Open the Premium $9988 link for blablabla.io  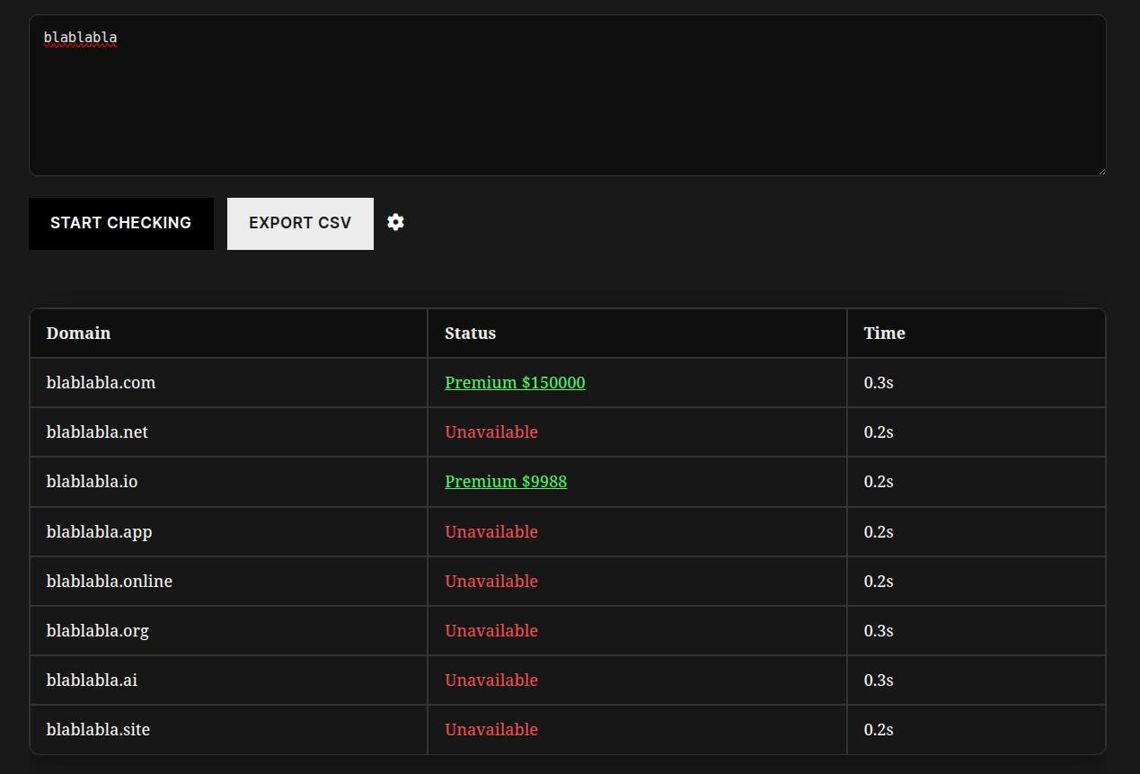pyautogui.click(x=506, y=481)
